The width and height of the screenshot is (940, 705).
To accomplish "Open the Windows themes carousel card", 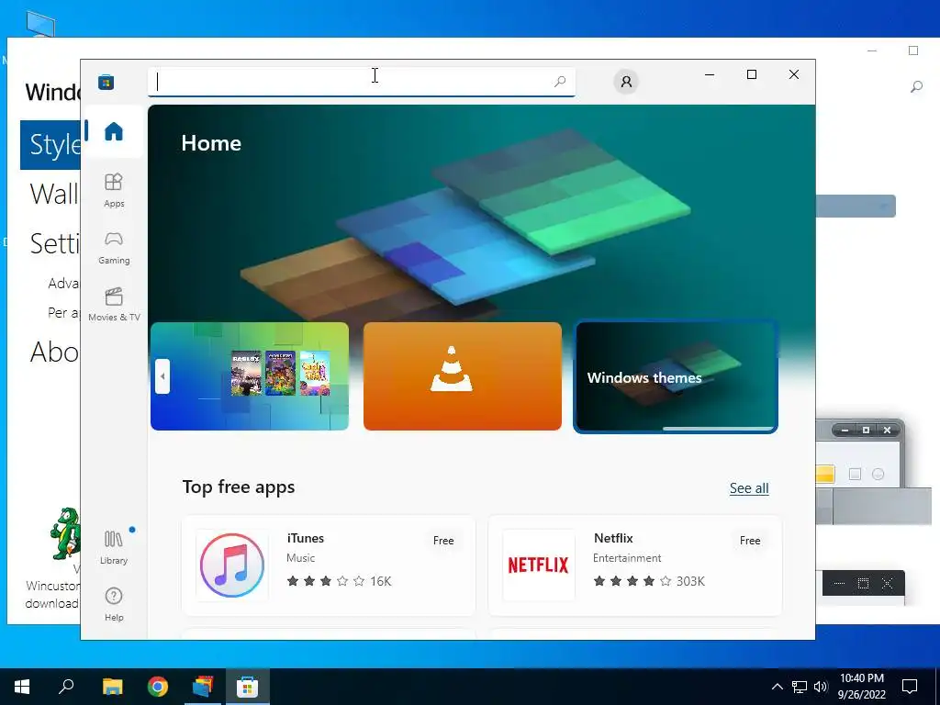I will (x=676, y=375).
